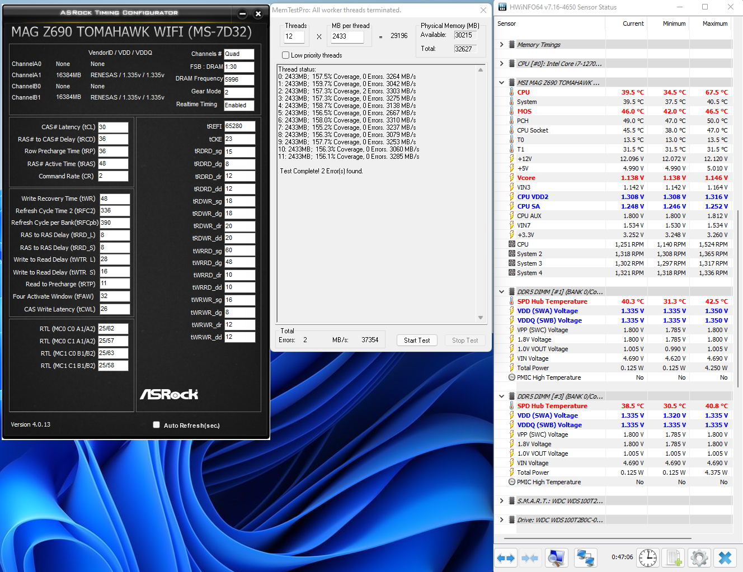
Task: Click the Minimum column header
Action: (667, 23)
